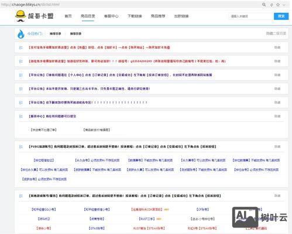The image size is (292, 234).
Task: Open the 商品推荐 nav item
Action: point(158,16)
